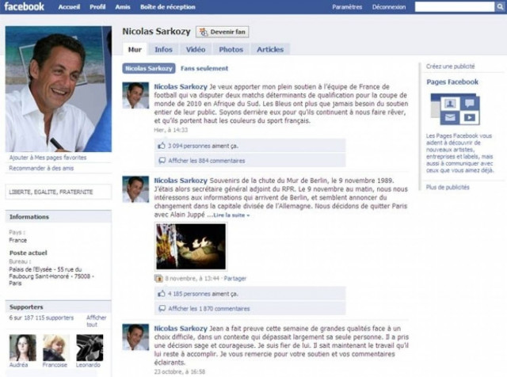
Task: Click comment bubble icon beside 1 870 commentaires
Action: (x=162, y=309)
